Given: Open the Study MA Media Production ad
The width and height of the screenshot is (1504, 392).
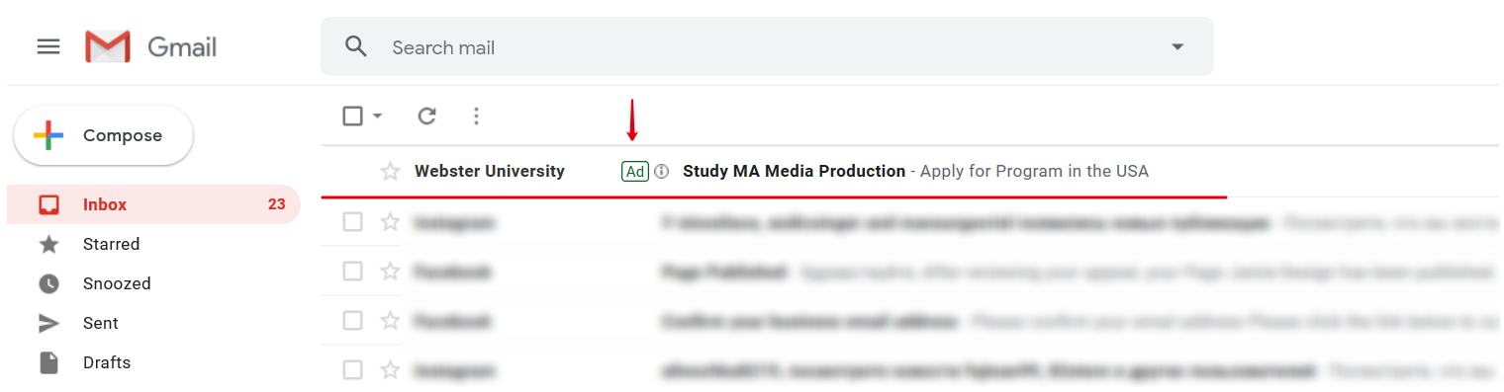Looking at the screenshot, I should pyautogui.click(x=794, y=171).
